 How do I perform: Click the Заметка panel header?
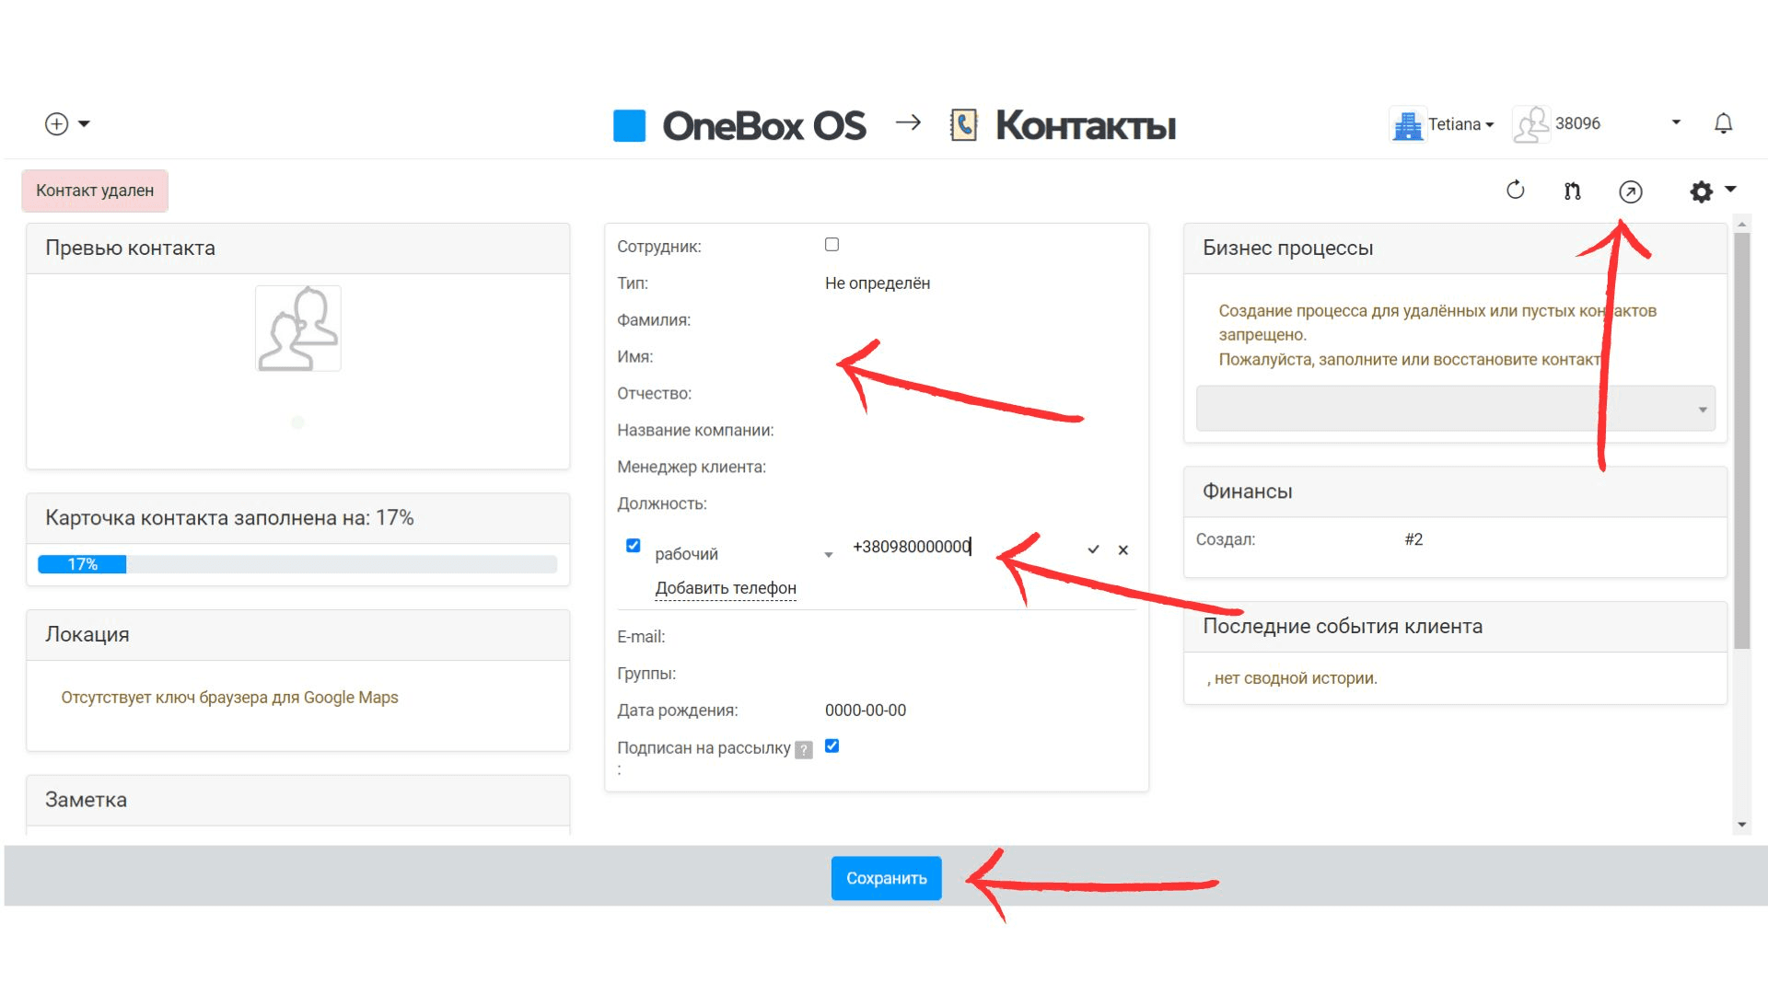(x=297, y=800)
